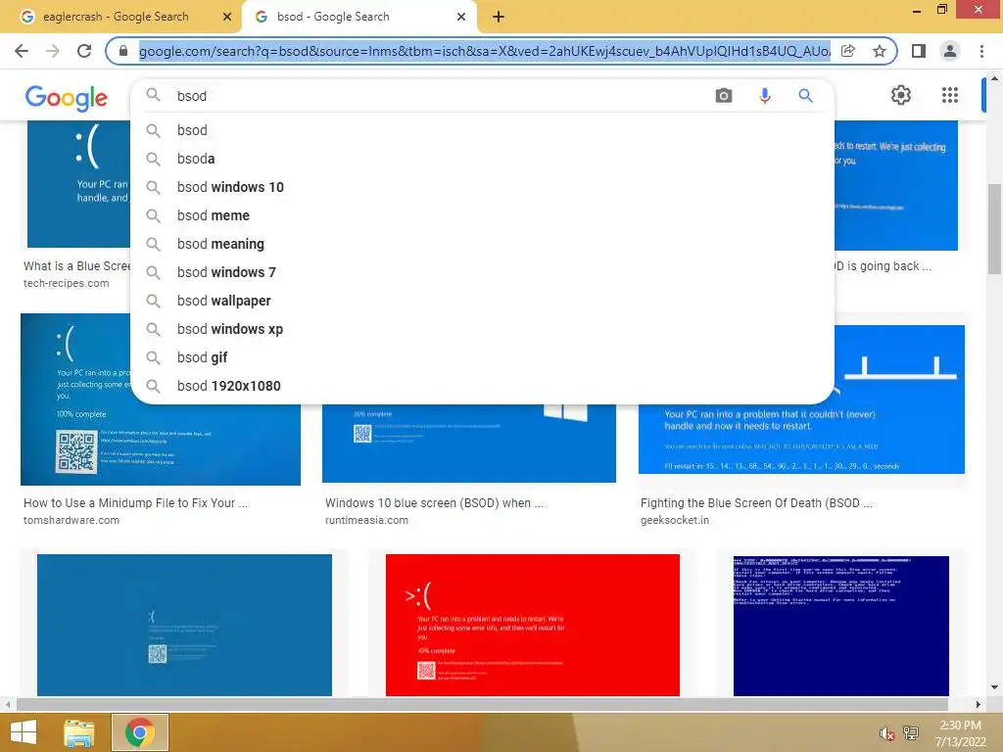This screenshot has width=1003, height=752.
Task: Pick the 'bsod gif' suggestion
Action: tap(482, 357)
